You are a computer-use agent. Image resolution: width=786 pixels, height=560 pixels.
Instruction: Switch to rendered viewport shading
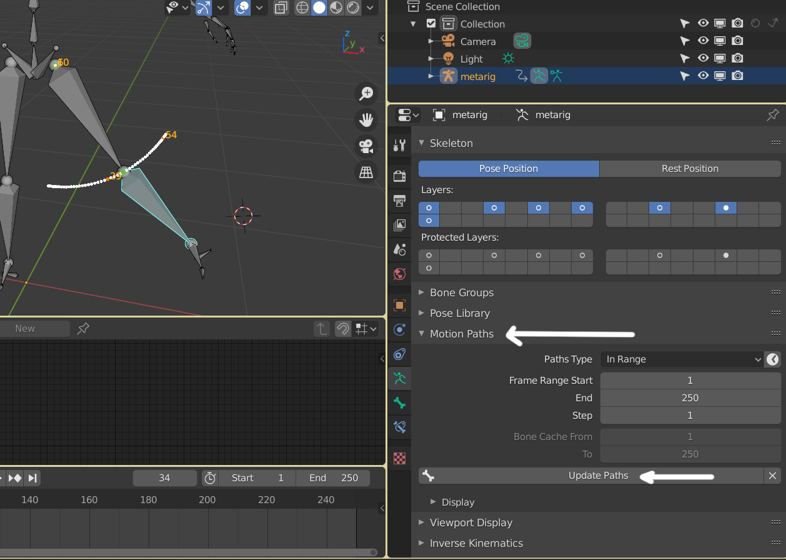[353, 7]
